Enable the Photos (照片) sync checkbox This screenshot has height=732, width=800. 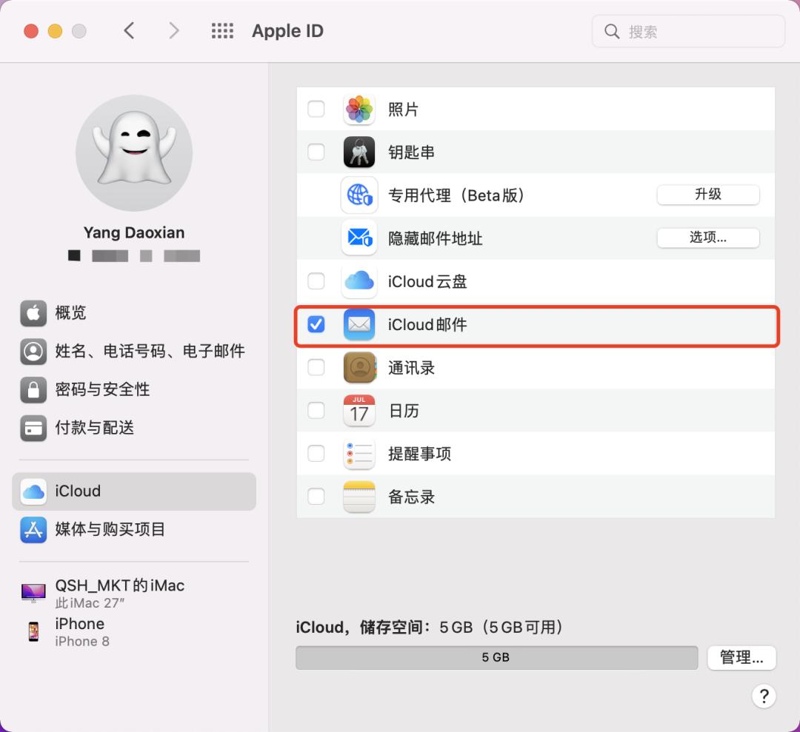316,108
